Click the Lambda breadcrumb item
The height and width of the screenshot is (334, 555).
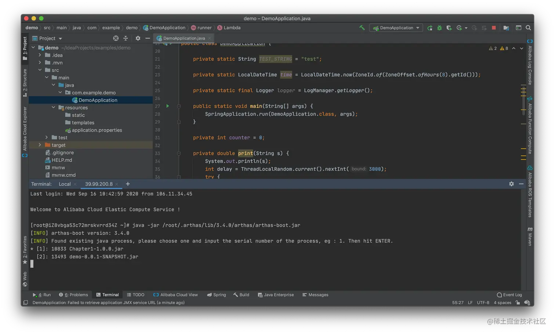tap(229, 28)
